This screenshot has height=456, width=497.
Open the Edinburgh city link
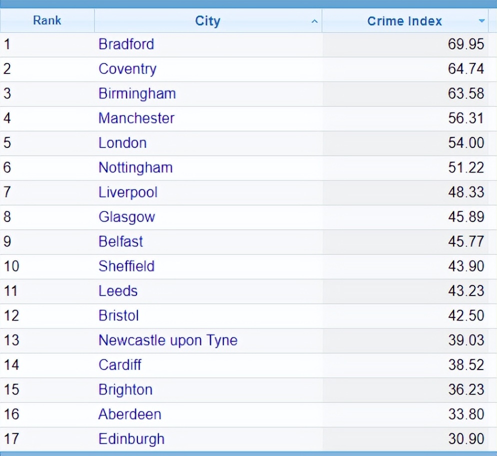131,439
